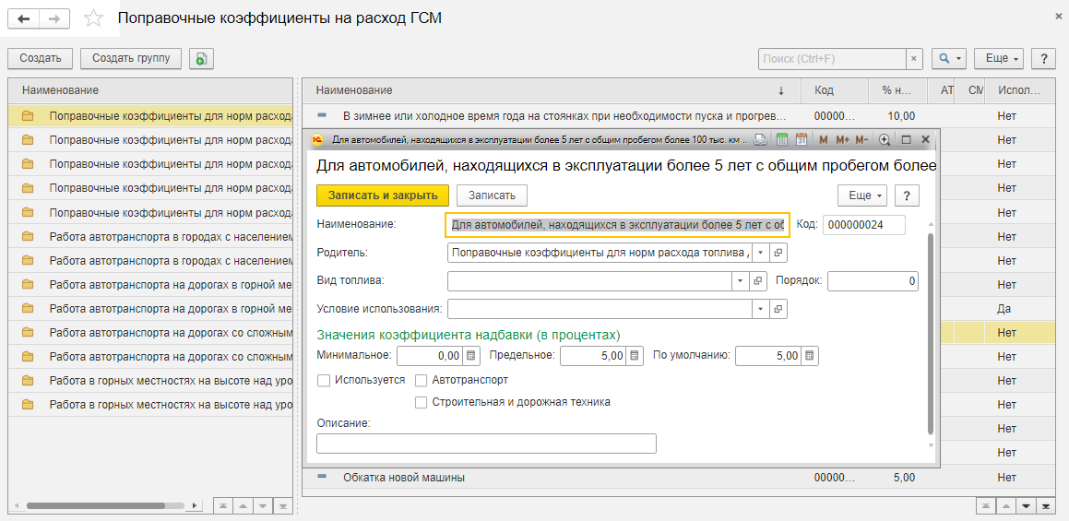Select the Обкатка новой машины row

tap(679, 478)
